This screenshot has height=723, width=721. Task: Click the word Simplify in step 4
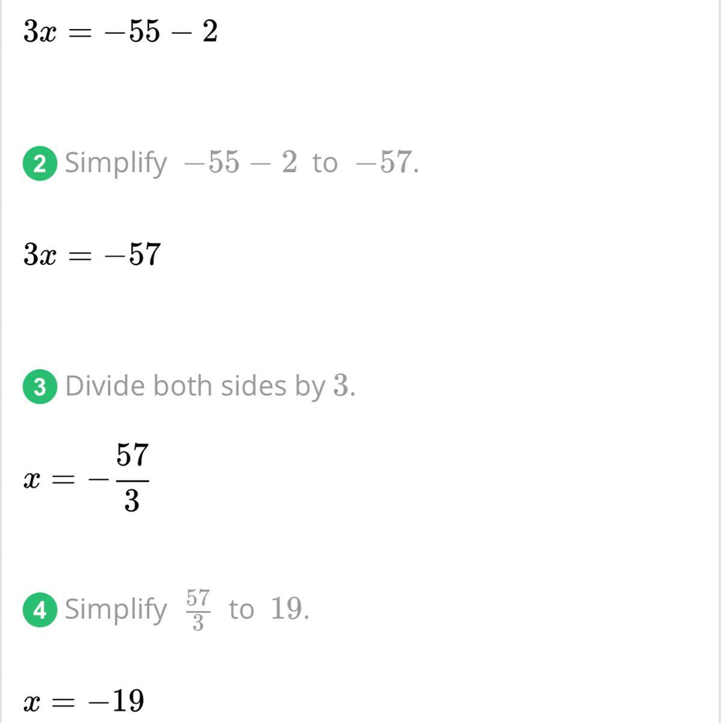pyautogui.click(x=116, y=610)
